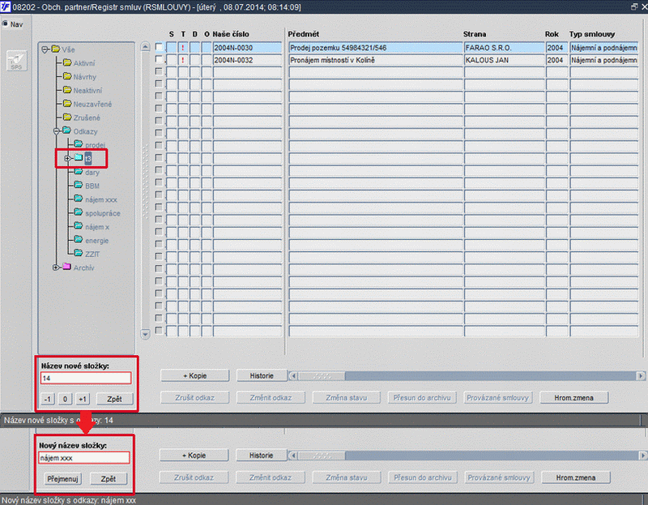Click Zpět next to Přejmenuj
The height and width of the screenshot is (505, 648).
[109, 479]
